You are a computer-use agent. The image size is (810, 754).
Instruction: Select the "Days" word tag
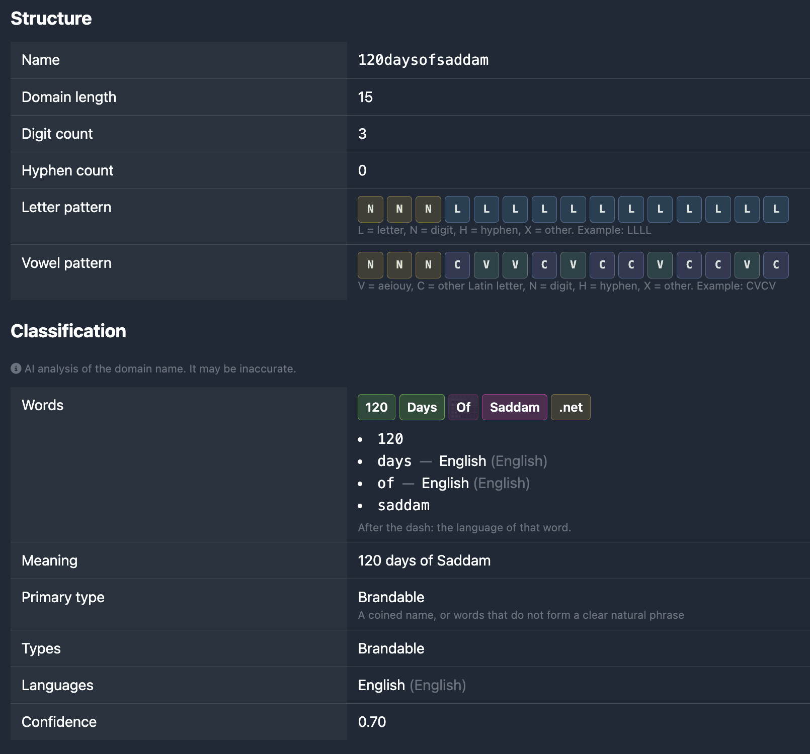coord(422,407)
